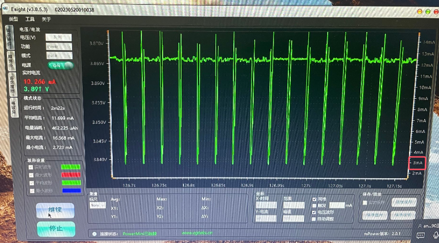Open the 类型 menu
This screenshot has width=439, height=243.
[13, 19]
